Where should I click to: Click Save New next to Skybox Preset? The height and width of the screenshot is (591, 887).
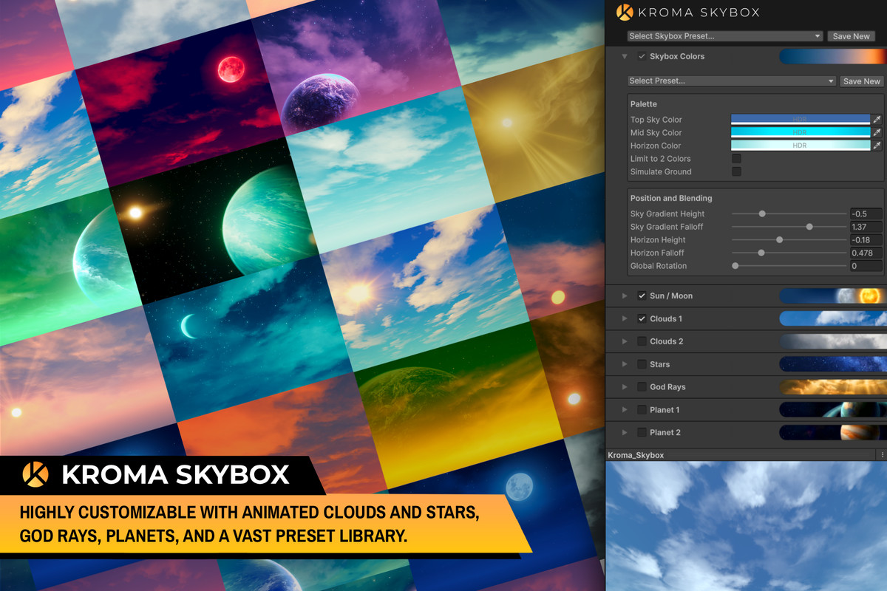851,36
